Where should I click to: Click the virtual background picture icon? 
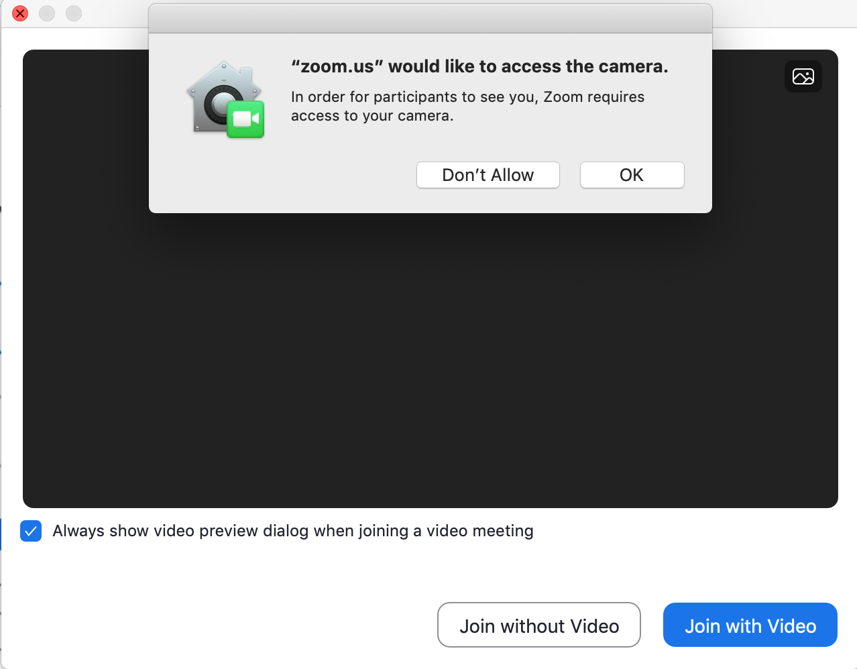pyautogui.click(x=803, y=76)
